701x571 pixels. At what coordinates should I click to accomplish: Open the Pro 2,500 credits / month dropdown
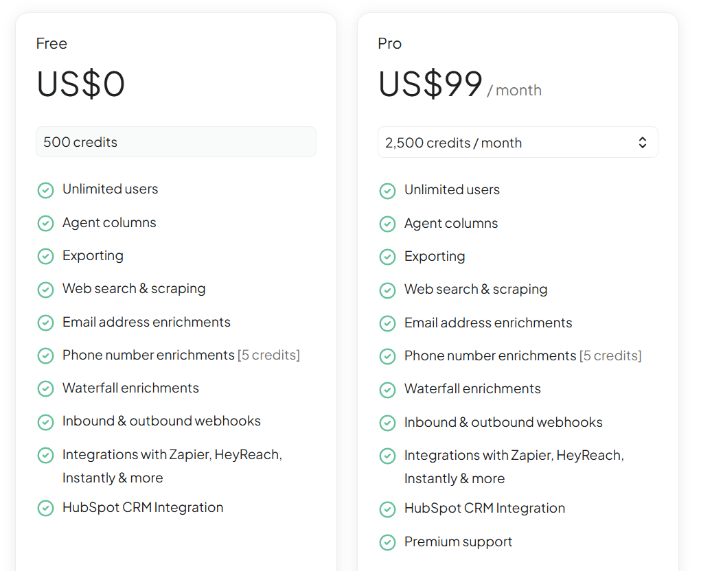tap(517, 143)
